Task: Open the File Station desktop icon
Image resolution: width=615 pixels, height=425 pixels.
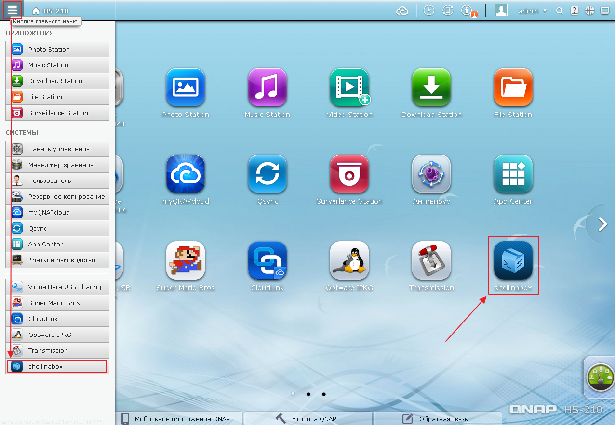Action: [513, 88]
